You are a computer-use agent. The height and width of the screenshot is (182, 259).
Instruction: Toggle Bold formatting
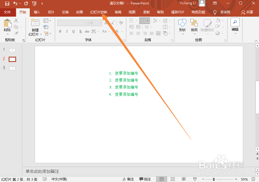point(60,31)
